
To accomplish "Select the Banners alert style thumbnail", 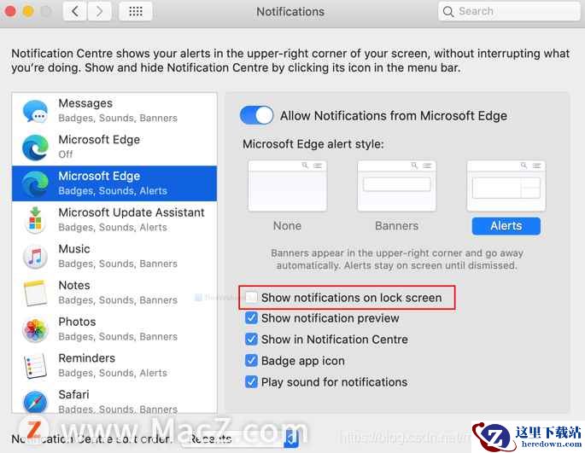I will pyautogui.click(x=396, y=186).
